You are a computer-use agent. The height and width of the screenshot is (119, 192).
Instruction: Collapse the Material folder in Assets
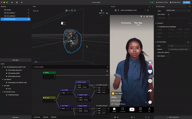tap(3, 79)
